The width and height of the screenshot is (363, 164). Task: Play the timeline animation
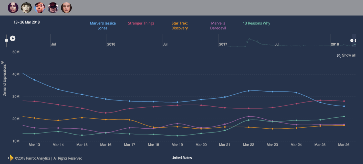click(13, 38)
